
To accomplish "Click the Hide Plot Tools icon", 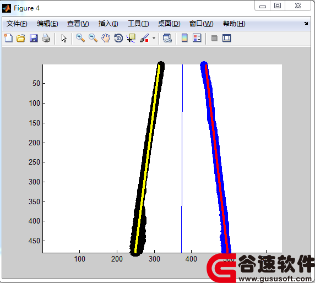I will coord(214,38).
